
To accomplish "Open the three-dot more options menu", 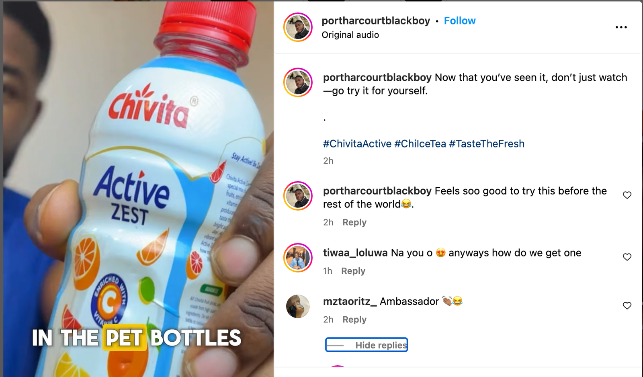I will [x=621, y=27].
